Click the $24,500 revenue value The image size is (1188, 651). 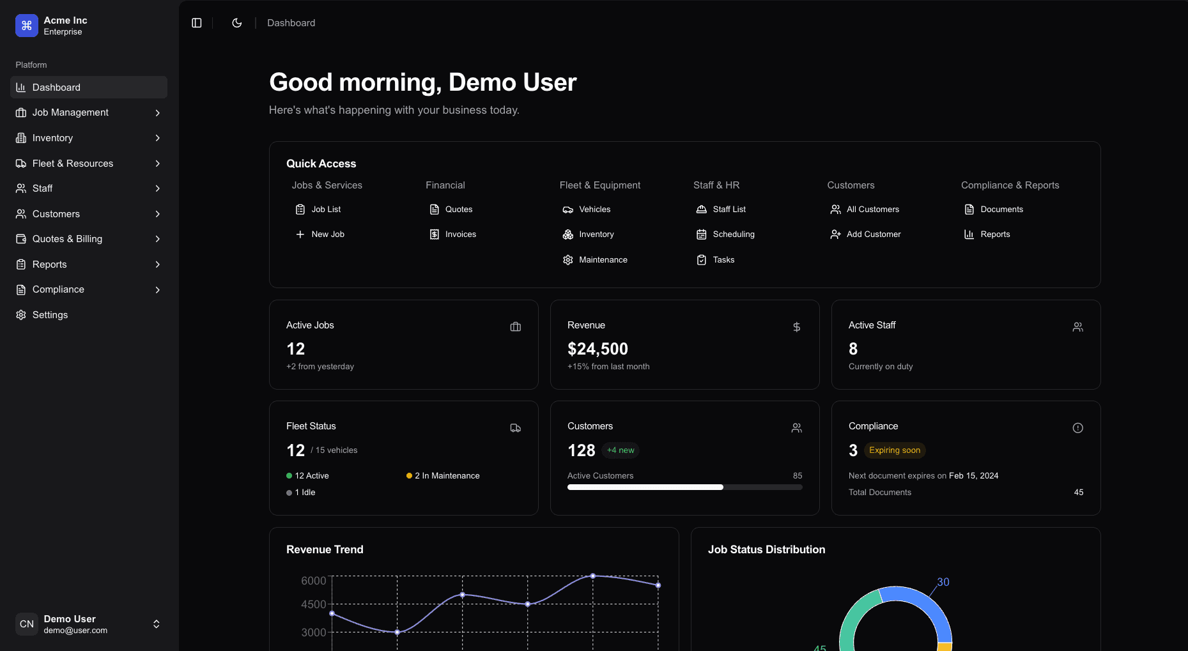pos(598,349)
